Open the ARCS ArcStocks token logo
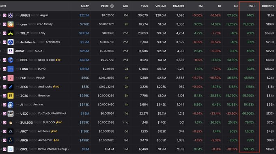 coord(11,87)
